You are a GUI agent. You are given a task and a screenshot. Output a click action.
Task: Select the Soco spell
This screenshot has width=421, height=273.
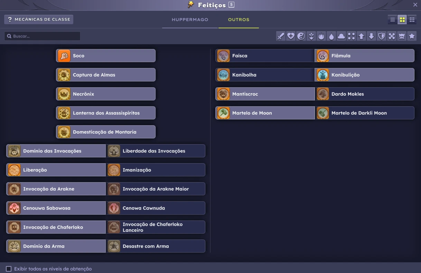coord(106,56)
